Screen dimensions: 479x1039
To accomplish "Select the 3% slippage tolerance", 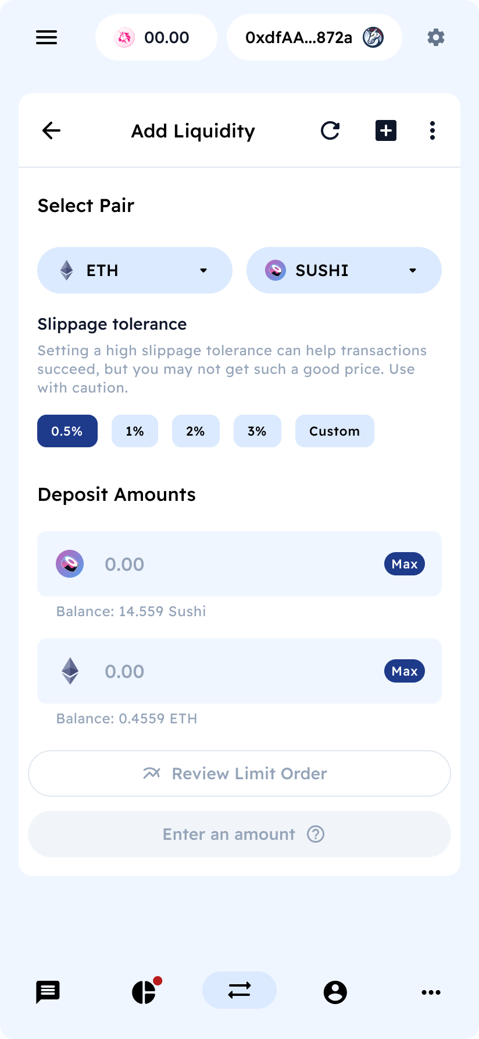I will [x=257, y=431].
